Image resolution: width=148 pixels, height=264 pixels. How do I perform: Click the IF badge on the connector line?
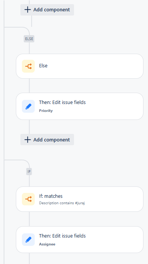[29, 172]
